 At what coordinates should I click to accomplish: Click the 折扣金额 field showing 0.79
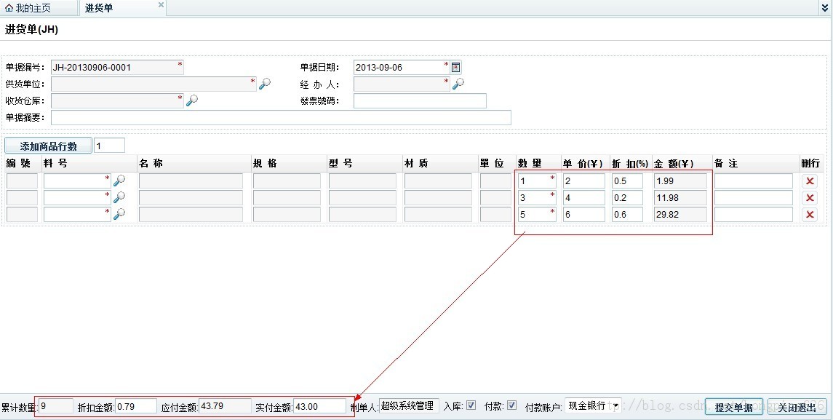[136, 406]
